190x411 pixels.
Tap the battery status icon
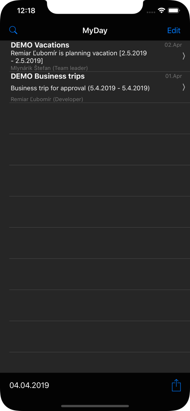coord(173,11)
